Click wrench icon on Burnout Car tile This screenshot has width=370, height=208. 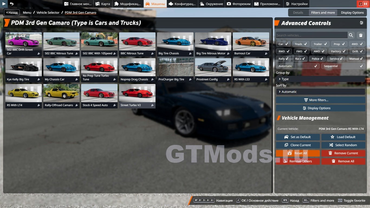click(266, 54)
